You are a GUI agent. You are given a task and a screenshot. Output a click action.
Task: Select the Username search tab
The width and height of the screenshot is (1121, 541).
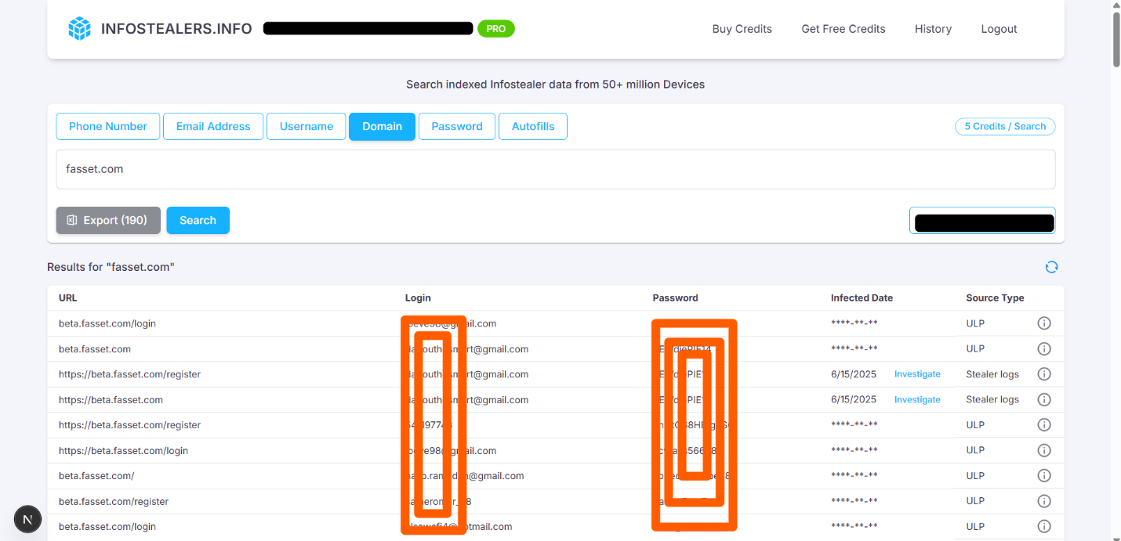coord(307,126)
